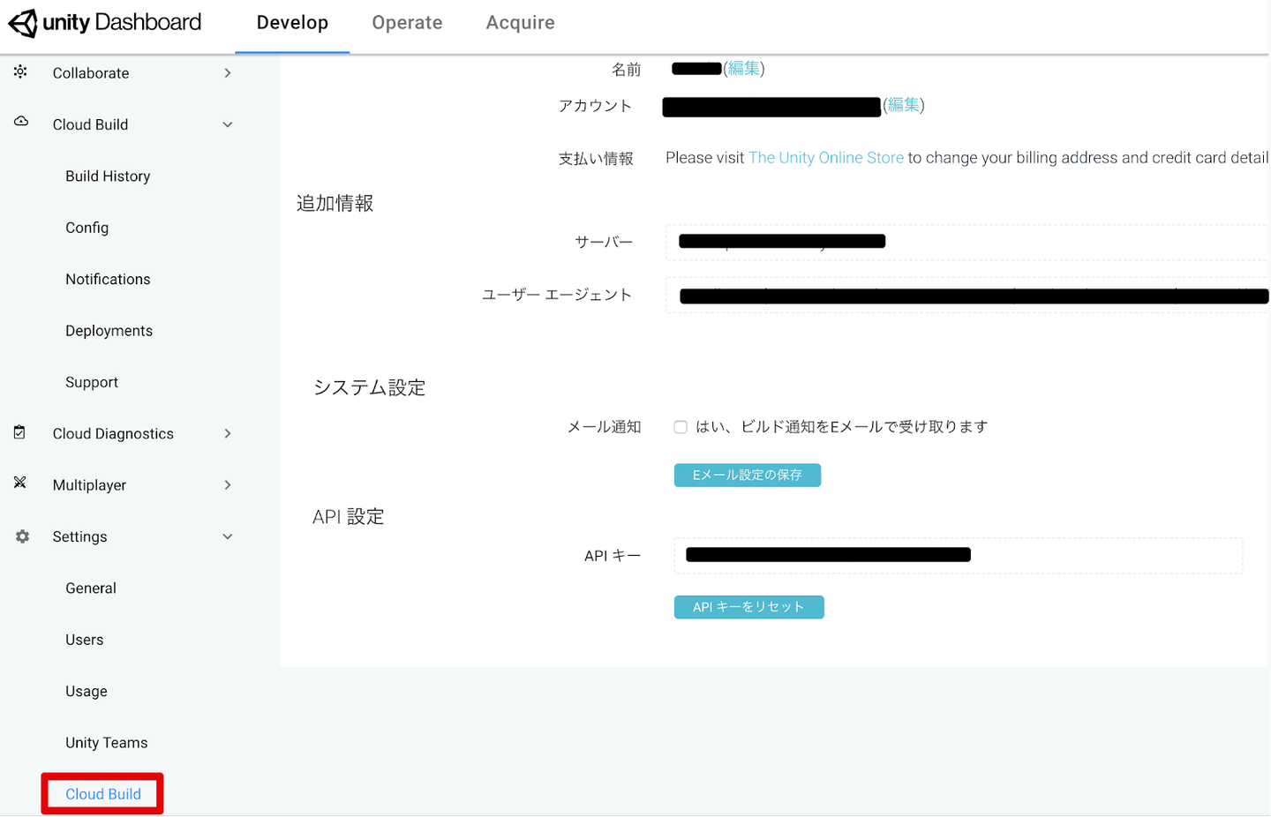
Task: Click the Cloud Build cloud icon
Action: pyautogui.click(x=21, y=122)
